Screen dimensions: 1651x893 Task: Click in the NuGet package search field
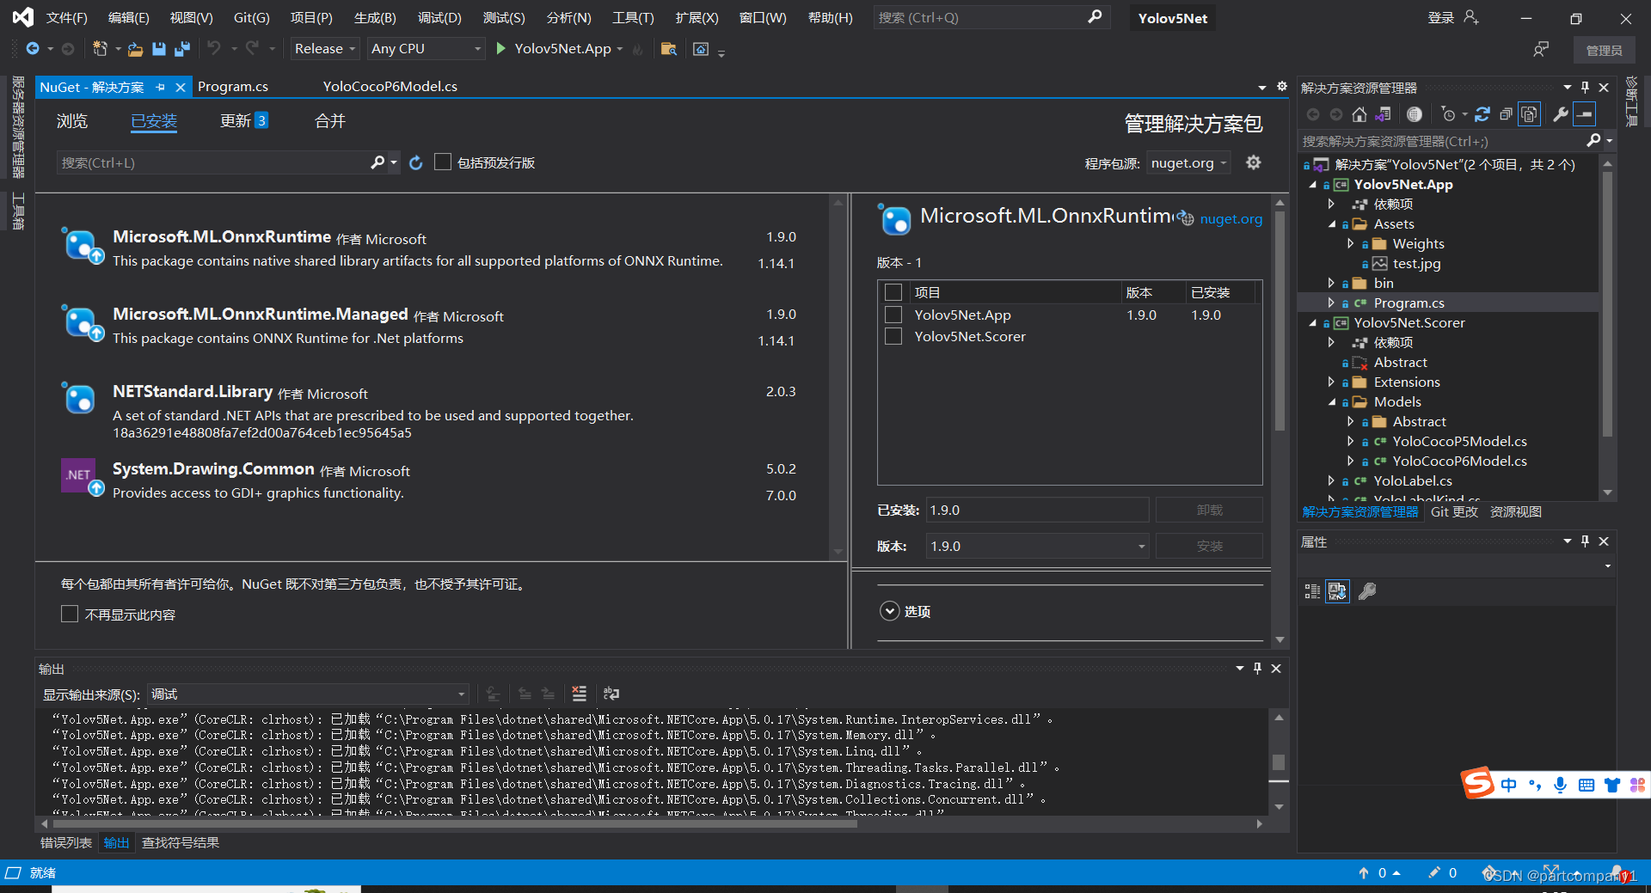213,162
